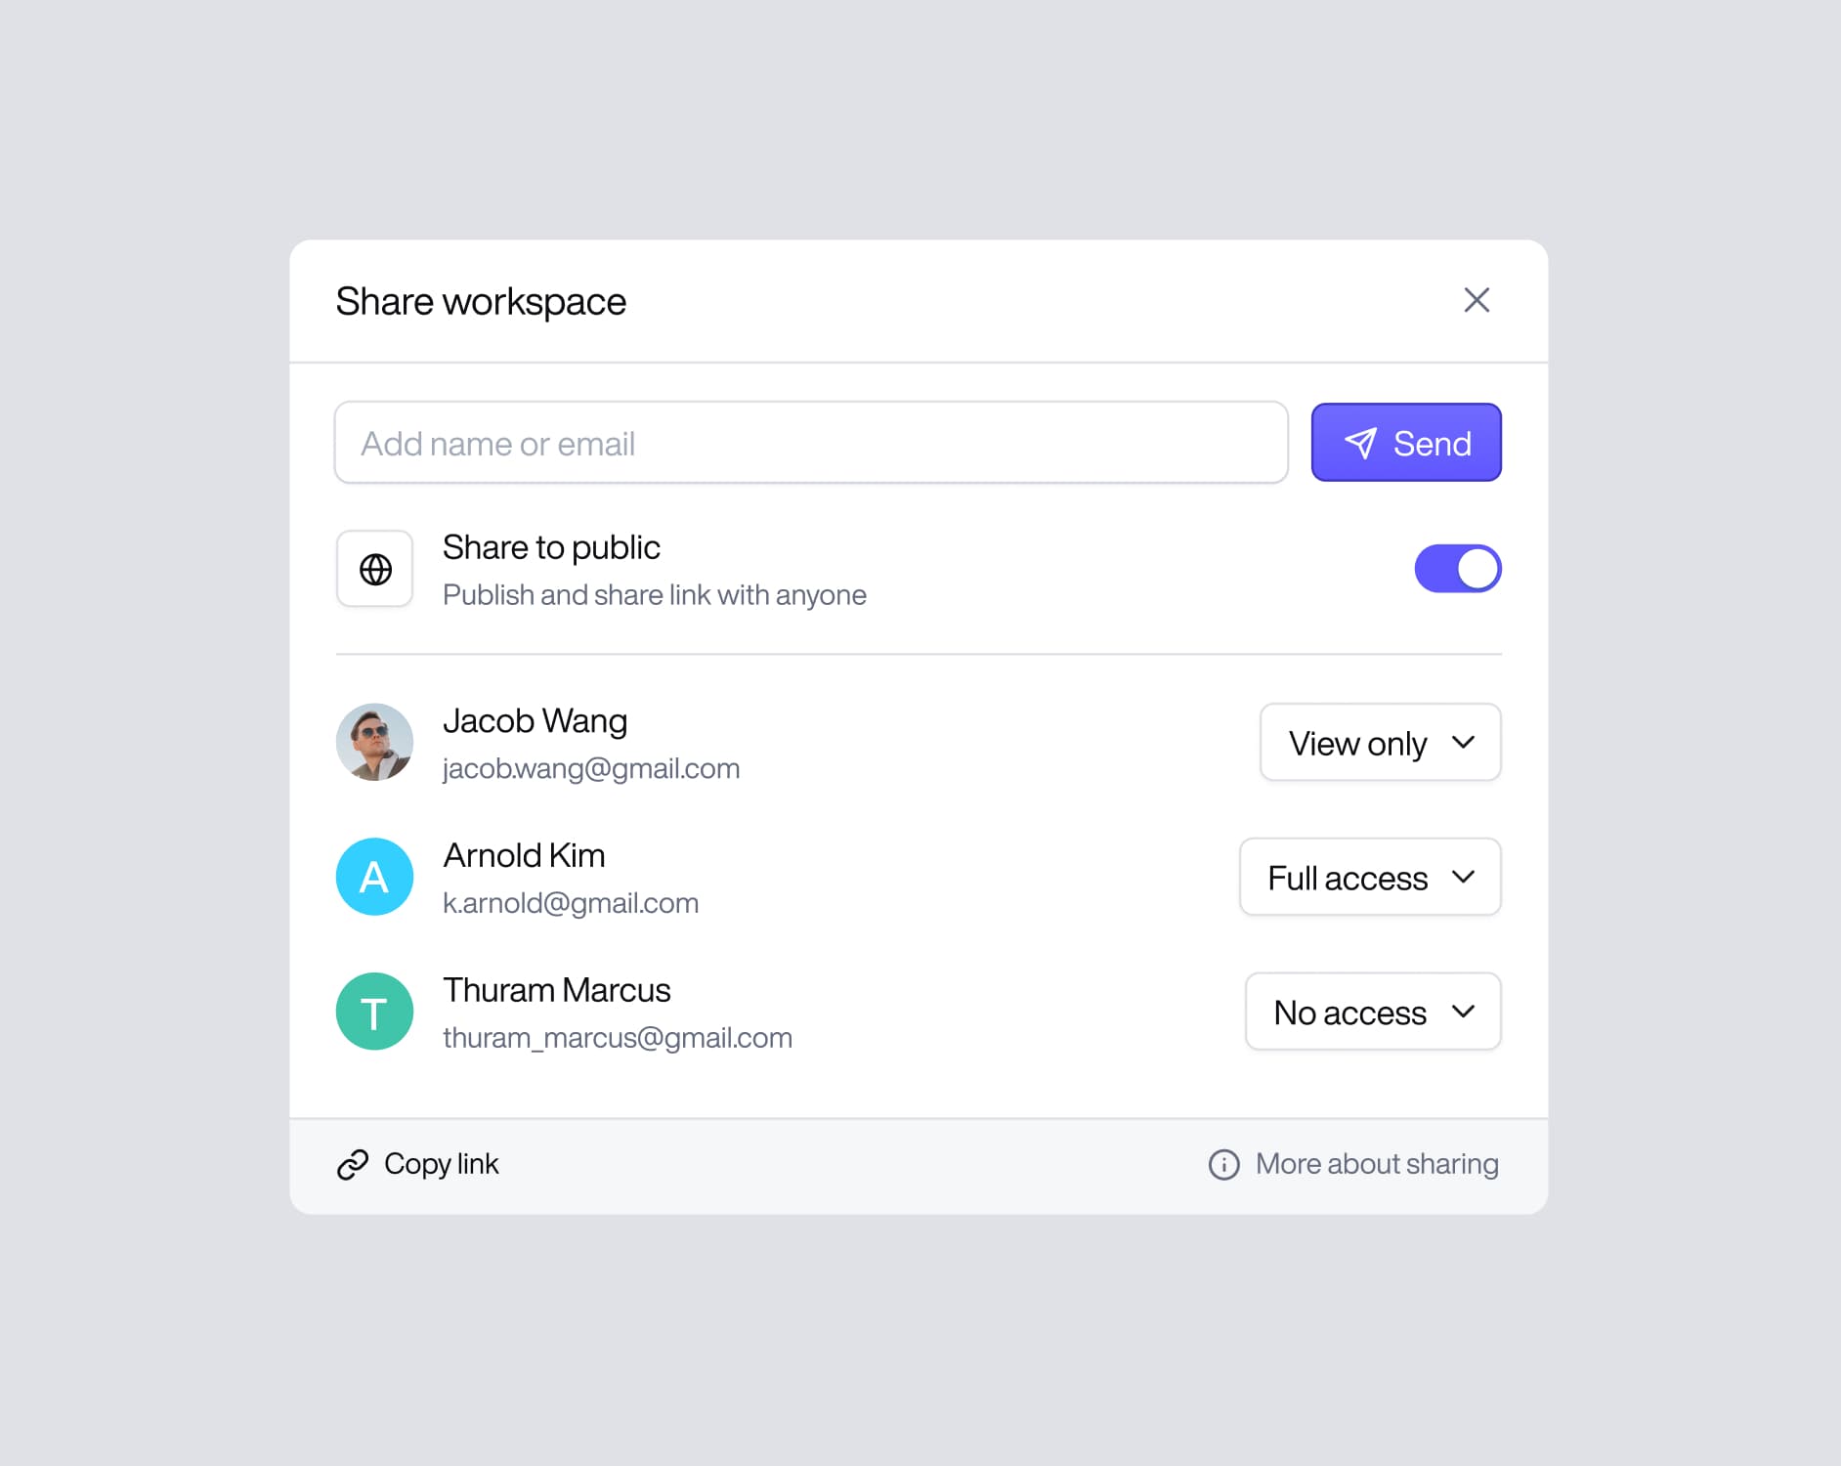Click the Share to public label

(551, 547)
